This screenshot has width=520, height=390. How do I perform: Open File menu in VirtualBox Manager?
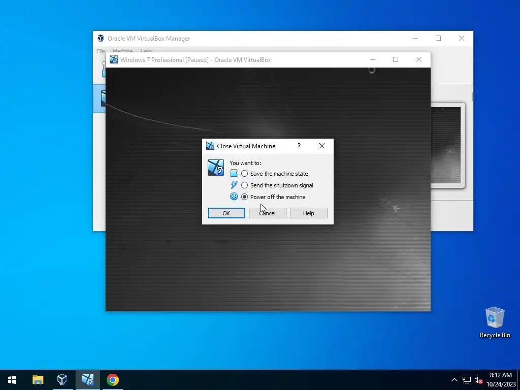(101, 51)
